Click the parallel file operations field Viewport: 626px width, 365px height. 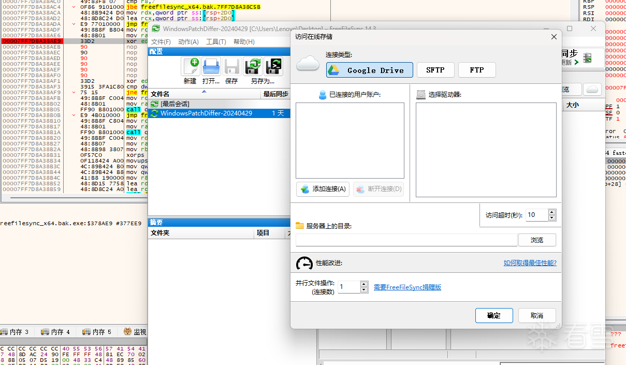[x=349, y=287]
